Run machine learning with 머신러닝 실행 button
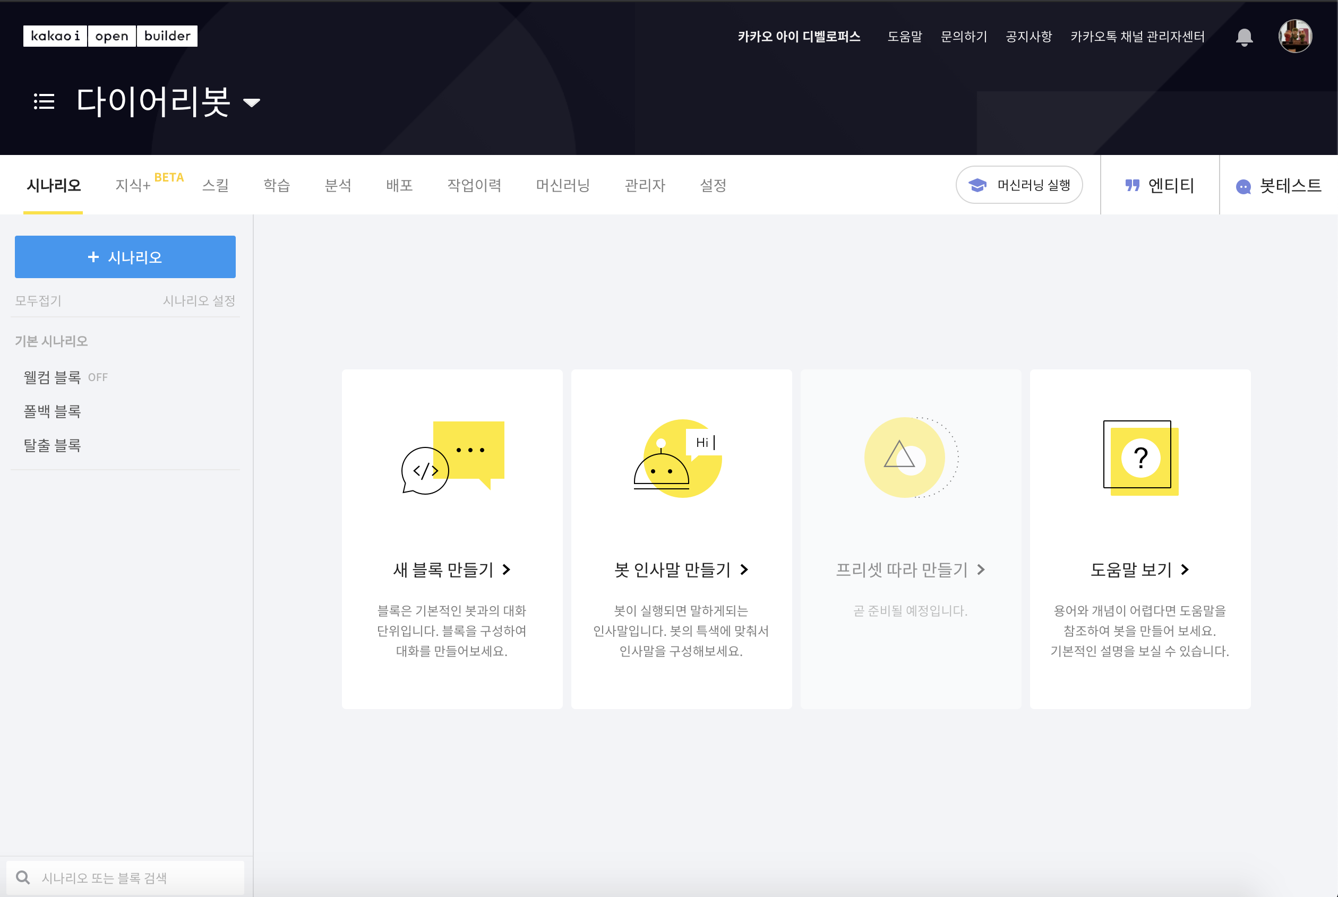Image resolution: width=1338 pixels, height=897 pixels. pos(1019,185)
